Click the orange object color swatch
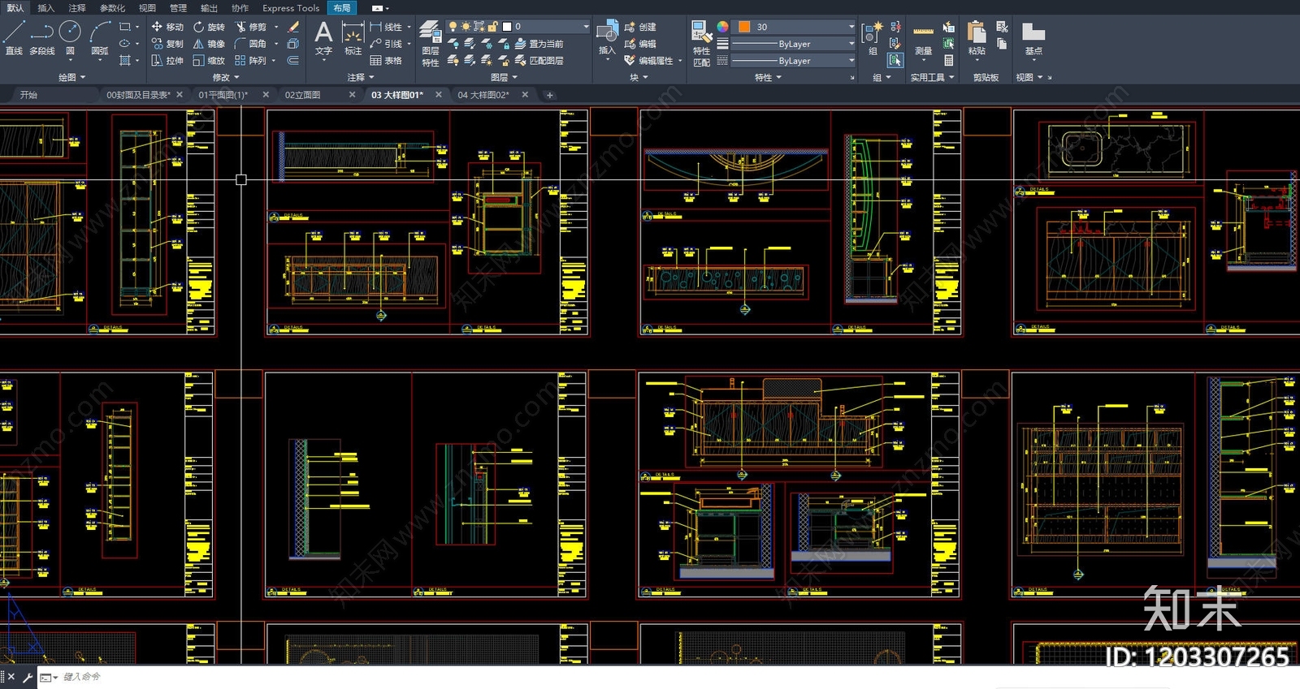The image size is (1300, 689). (744, 27)
